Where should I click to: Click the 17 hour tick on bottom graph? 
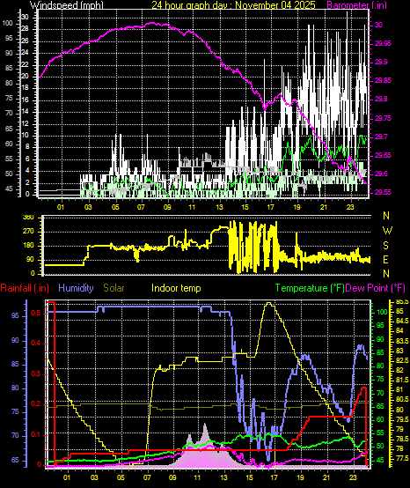pos(275,477)
